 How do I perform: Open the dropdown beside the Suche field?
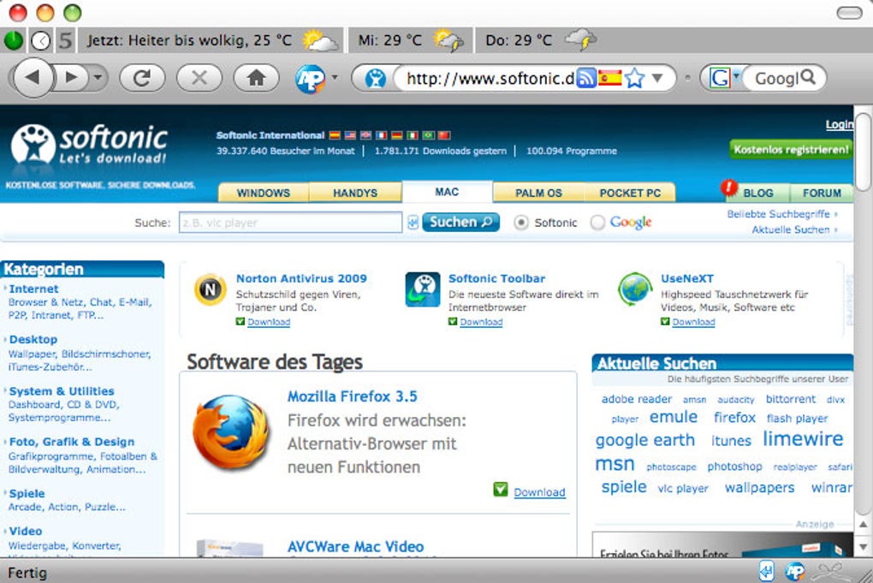tap(413, 223)
